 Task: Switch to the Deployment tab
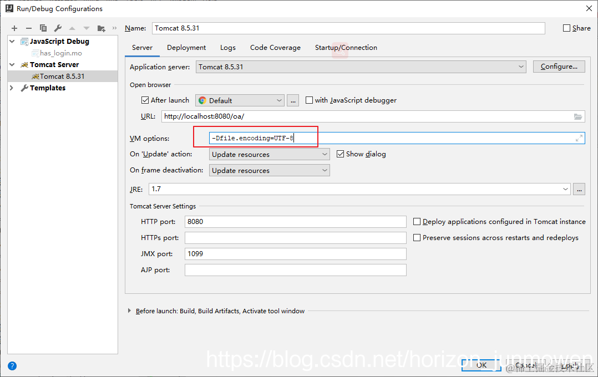(186, 48)
